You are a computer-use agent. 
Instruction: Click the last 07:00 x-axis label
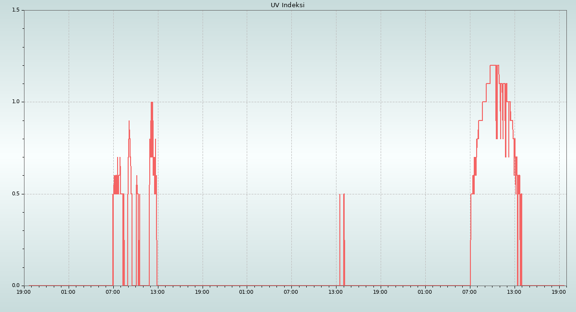(469, 291)
